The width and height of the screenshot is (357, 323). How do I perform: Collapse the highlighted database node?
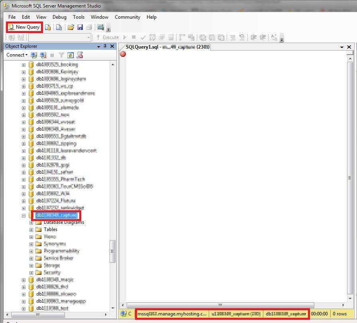pos(24,215)
